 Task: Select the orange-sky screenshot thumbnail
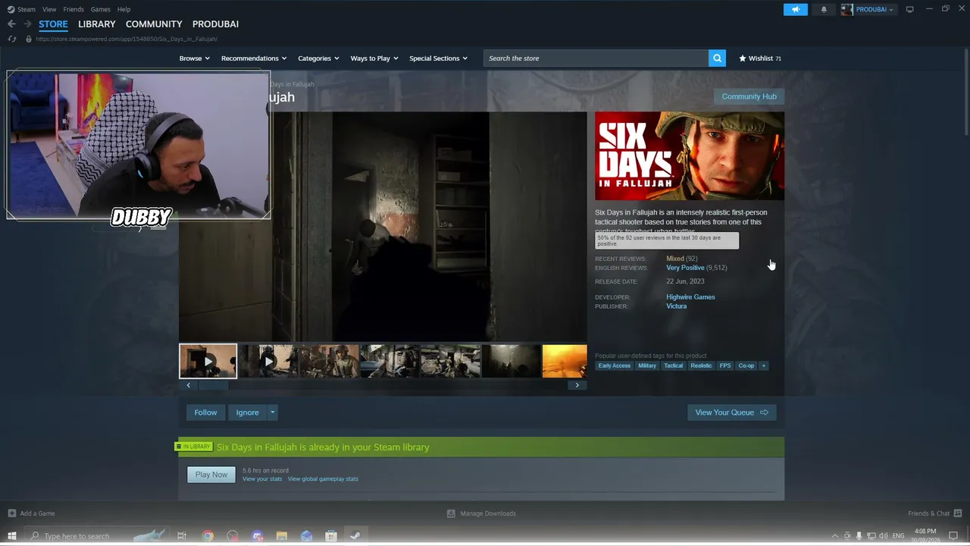[x=565, y=361]
